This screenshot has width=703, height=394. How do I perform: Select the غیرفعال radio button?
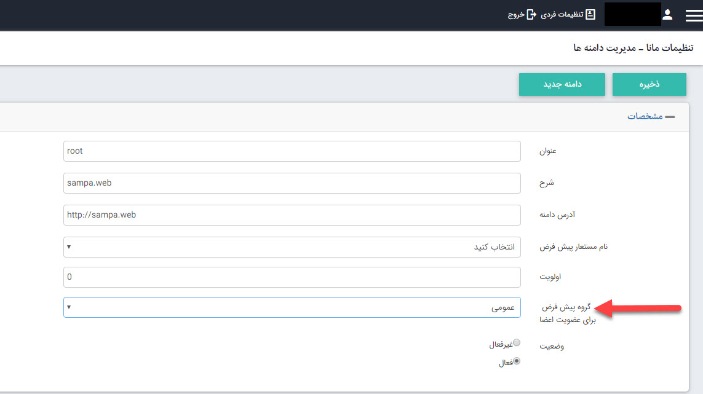[x=517, y=343]
